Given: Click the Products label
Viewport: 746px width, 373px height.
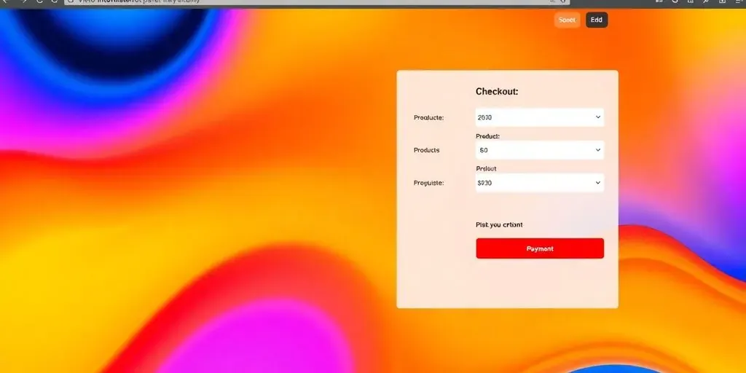Looking at the screenshot, I should click(x=427, y=150).
